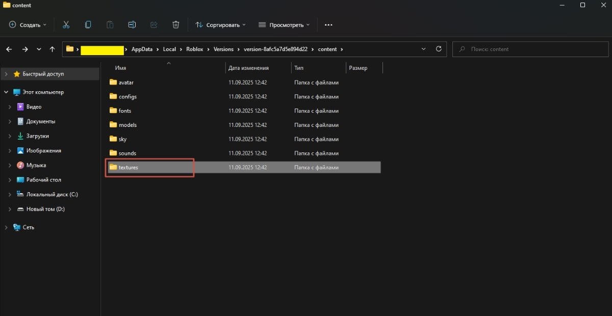Screen dimensions: 612x316
Task: Select the sounds folder name
Action: [127, 153]
